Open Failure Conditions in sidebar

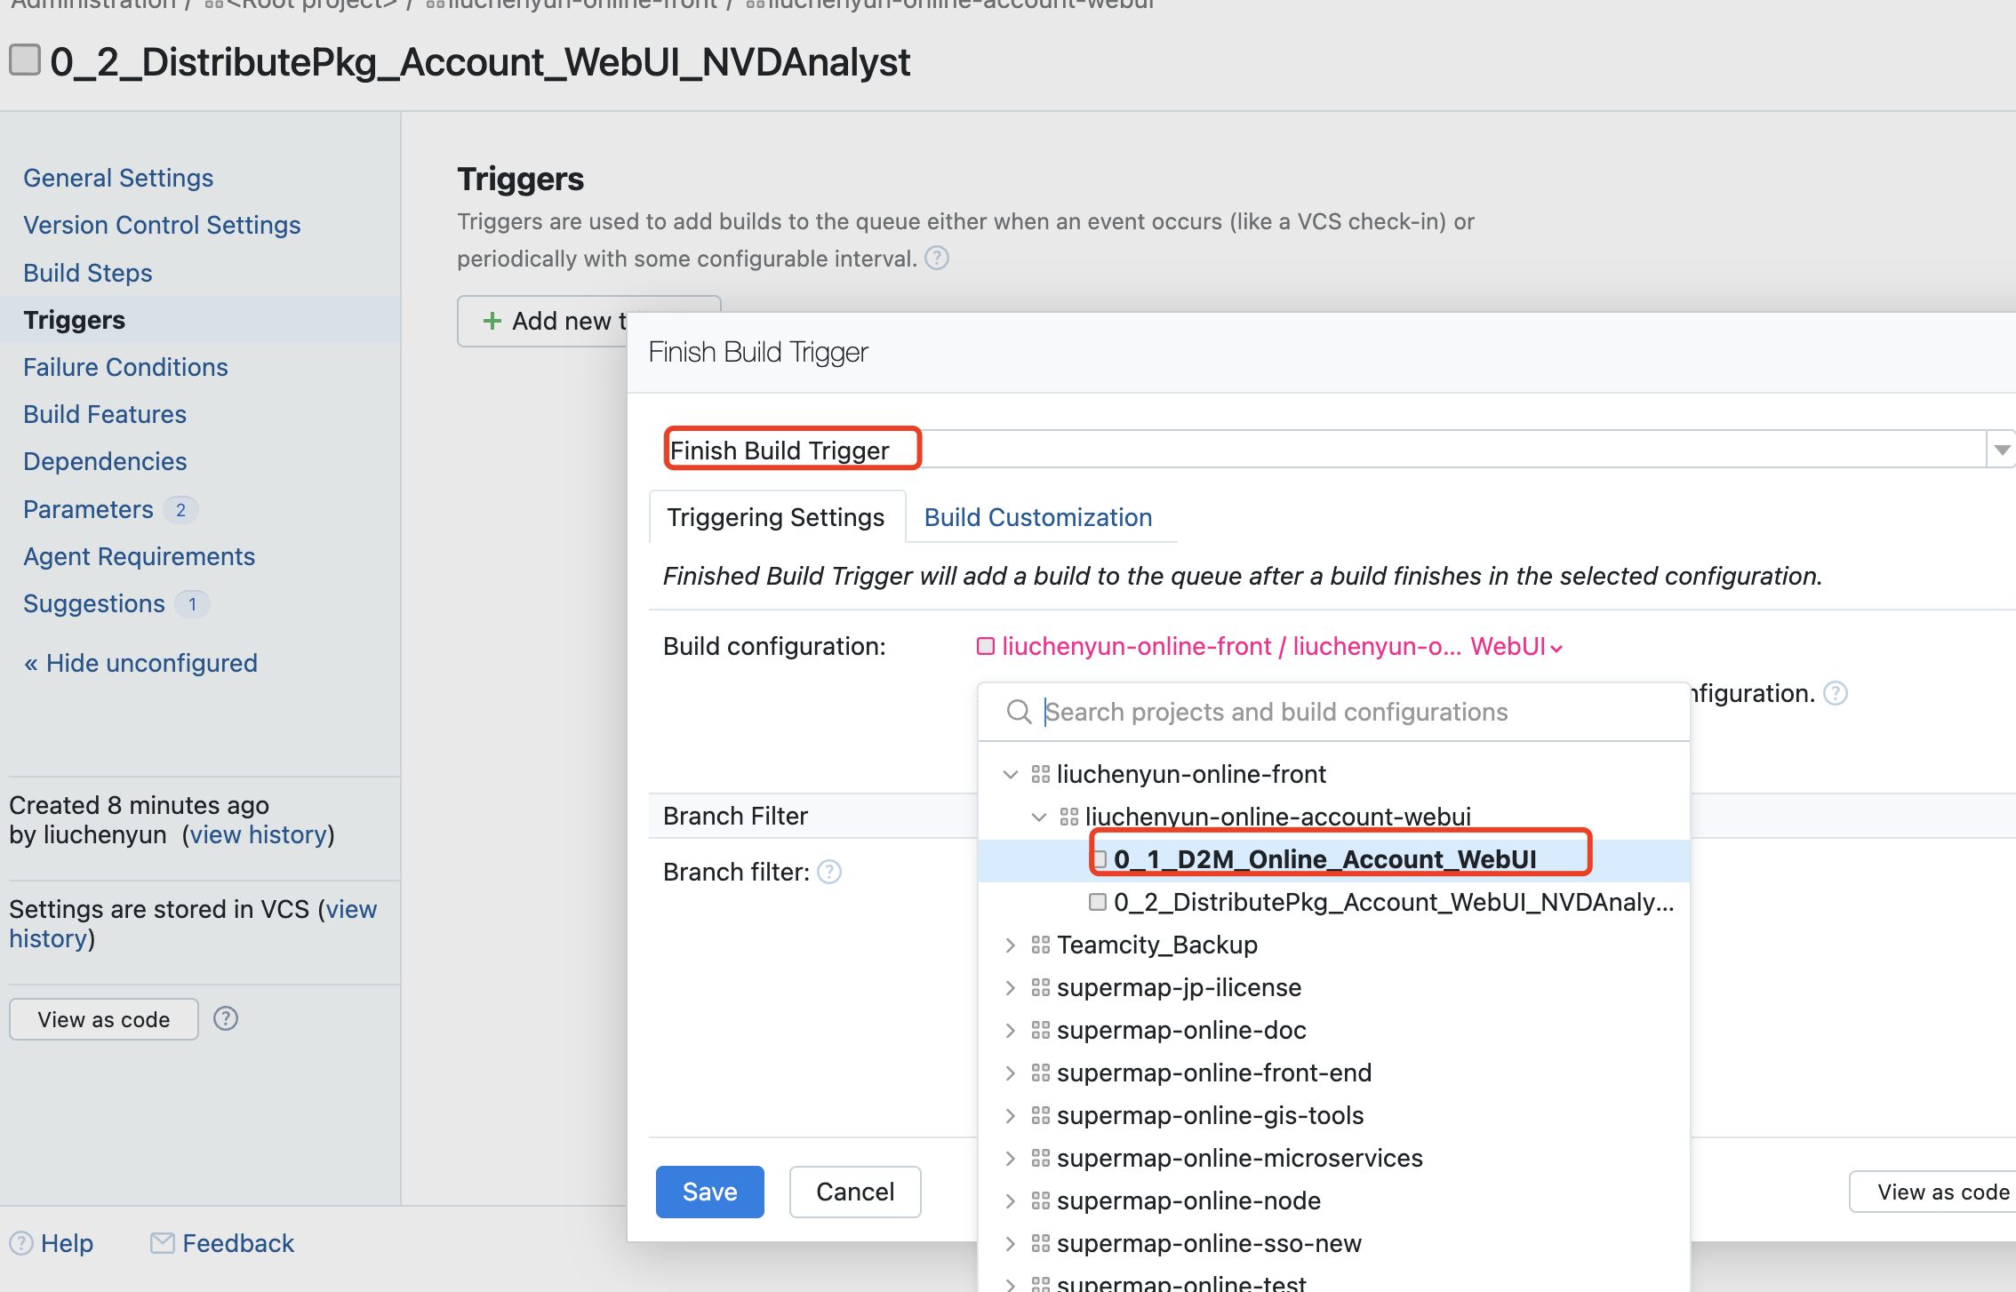(x=125, y=367)
